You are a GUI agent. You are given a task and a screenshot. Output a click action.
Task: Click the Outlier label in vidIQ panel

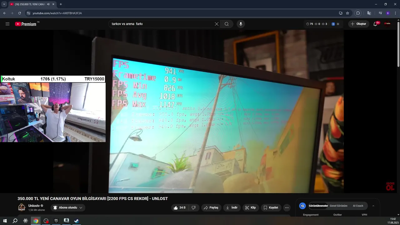click(x=337, y=215)
